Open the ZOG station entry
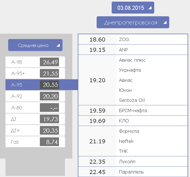Viewport: 190px width, 177px height. pos(133,39)
